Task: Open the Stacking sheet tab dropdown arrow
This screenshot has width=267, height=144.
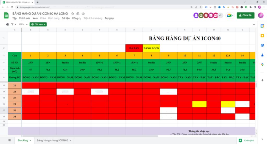Action: coord(30,140)
